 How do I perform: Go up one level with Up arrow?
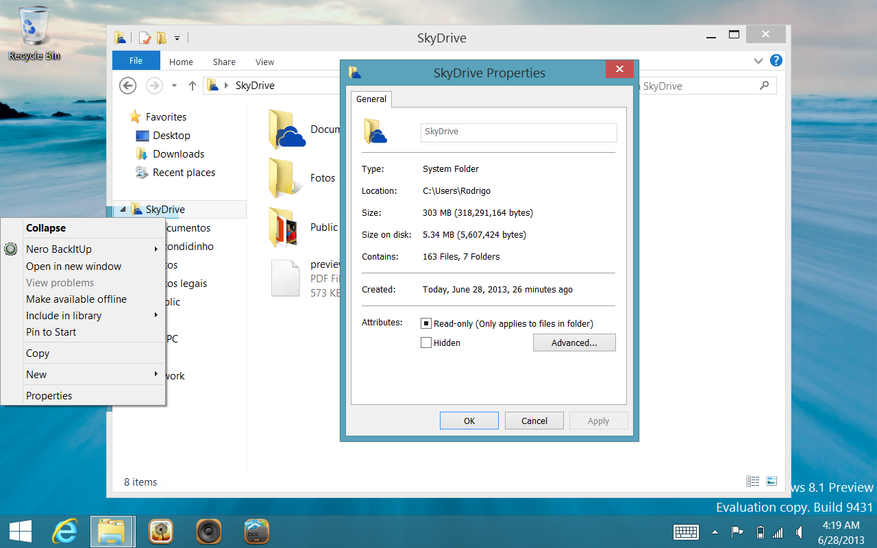[193, 86]
